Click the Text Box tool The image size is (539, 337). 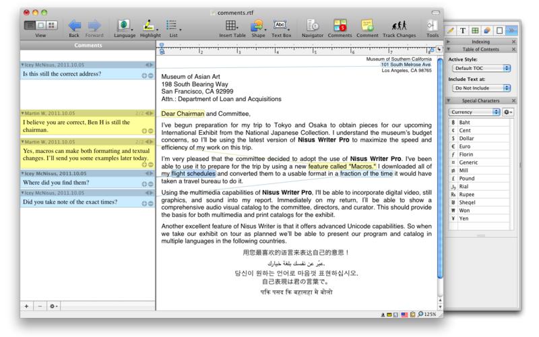tap(280, 26)
